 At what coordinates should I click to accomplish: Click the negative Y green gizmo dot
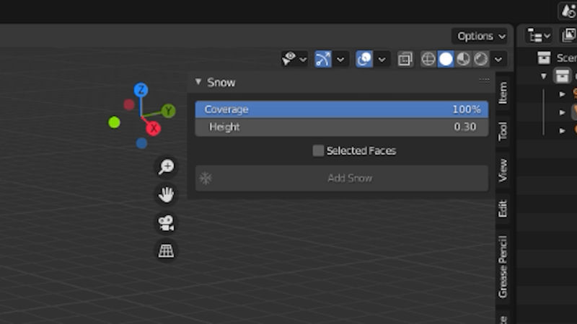coord(114,122)
